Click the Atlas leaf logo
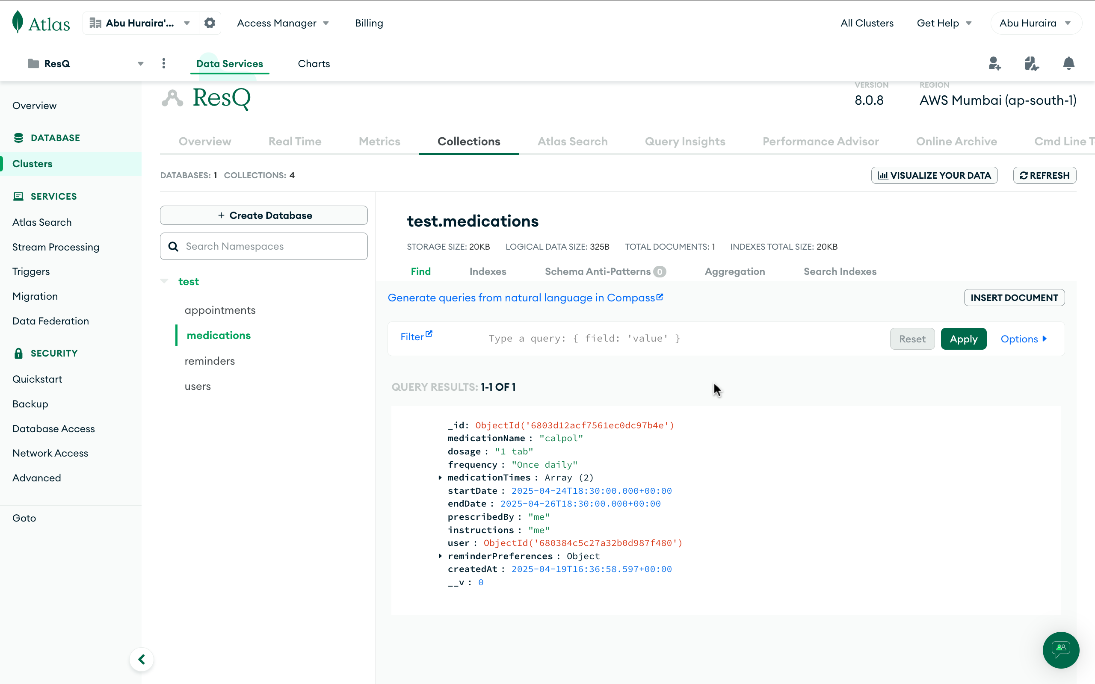The width and height of the screenshot is (1095, 684). (x=17, y=22)
